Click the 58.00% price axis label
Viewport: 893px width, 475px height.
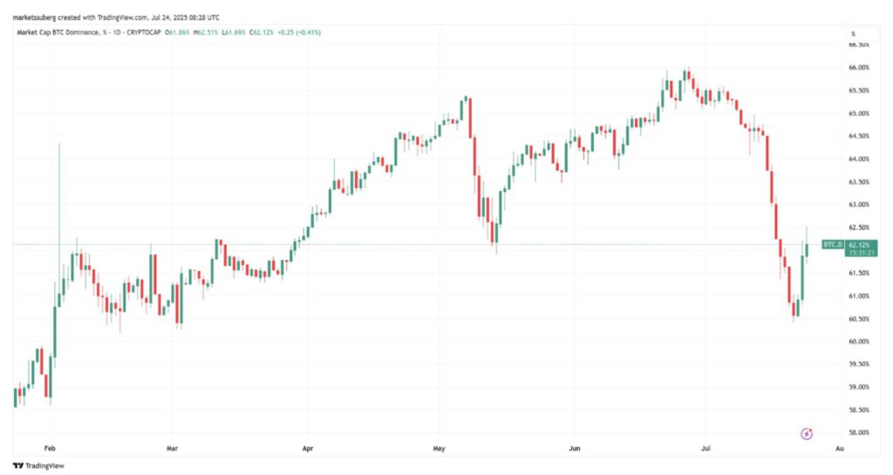859,432
